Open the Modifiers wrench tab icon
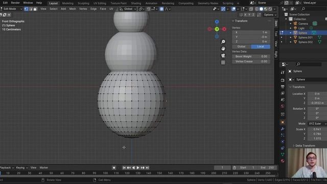Viewport: 327px width, 184px height. pyautogui.click(x=283, y=129)
